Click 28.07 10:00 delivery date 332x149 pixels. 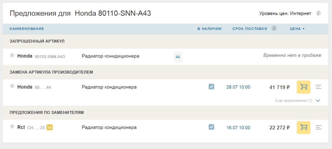click(238, 87)
